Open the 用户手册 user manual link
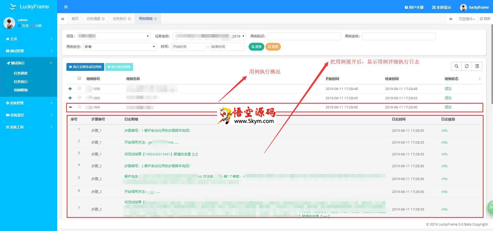This screenshot has height=231, width=493. (x=414, y=7)
